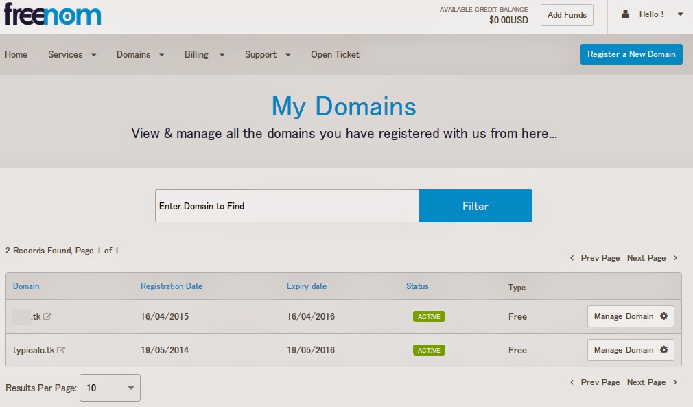
Task: Click expiry date 16/04/2016
Action: coord(311,316)
